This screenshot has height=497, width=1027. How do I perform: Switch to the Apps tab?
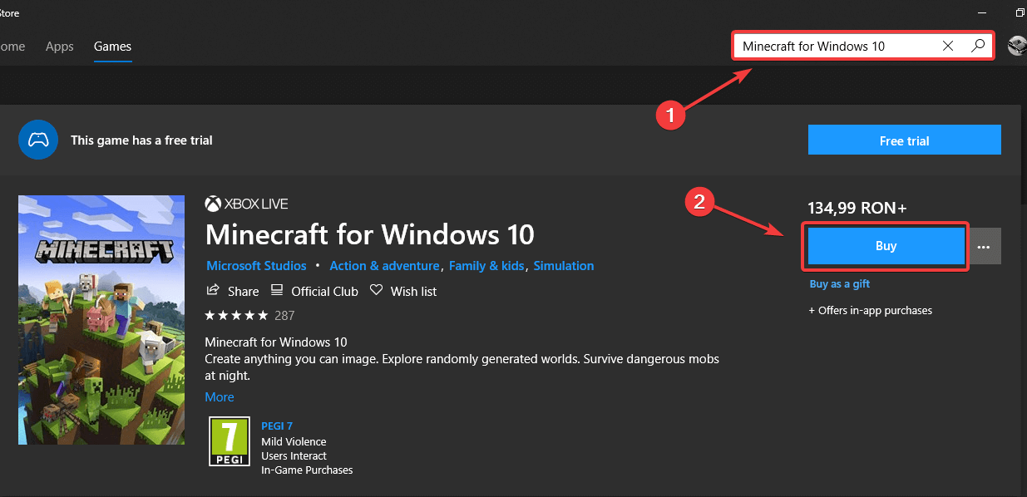click(x=60, y=47)
